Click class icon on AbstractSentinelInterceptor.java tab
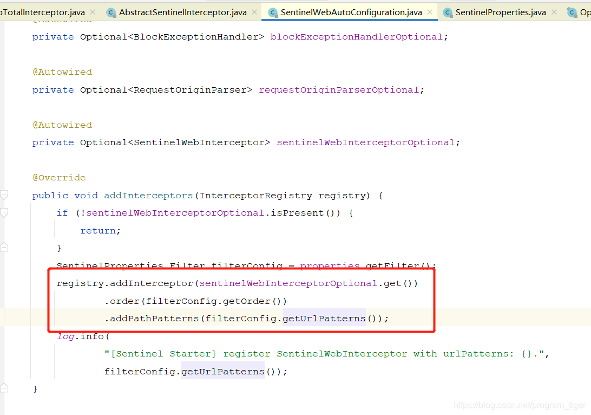 click(x=111, y=12)
